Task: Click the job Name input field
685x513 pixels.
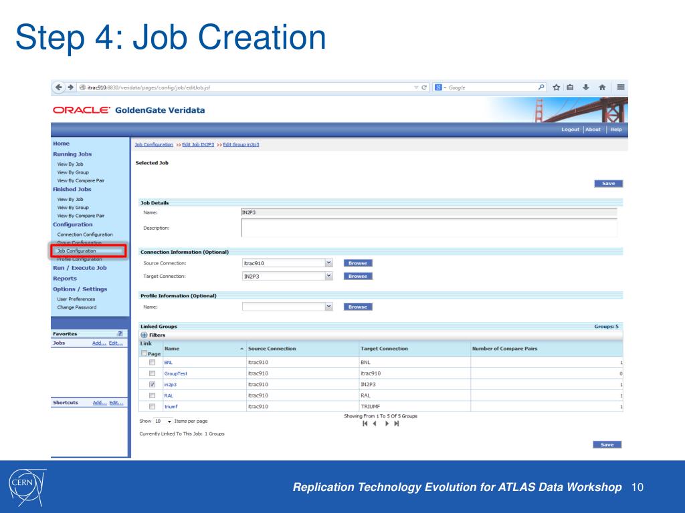Action: (429, 212)
